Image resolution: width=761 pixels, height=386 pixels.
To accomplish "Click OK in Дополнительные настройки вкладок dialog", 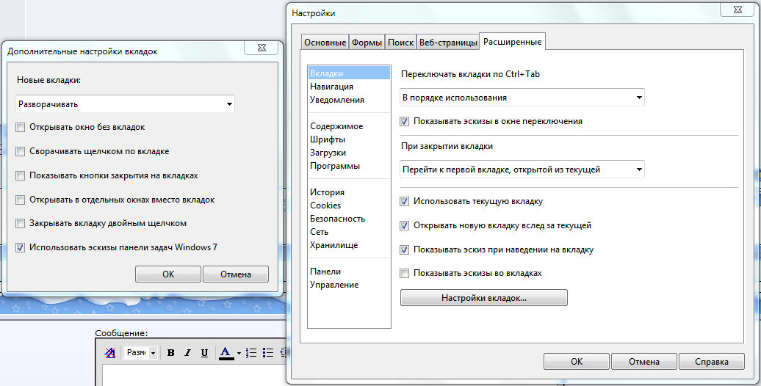I will 168,274.
